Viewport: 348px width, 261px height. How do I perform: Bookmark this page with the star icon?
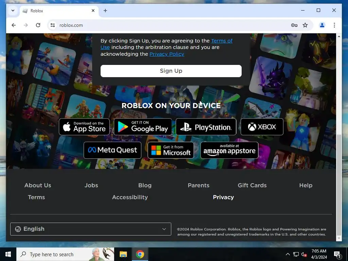(305, 25)
